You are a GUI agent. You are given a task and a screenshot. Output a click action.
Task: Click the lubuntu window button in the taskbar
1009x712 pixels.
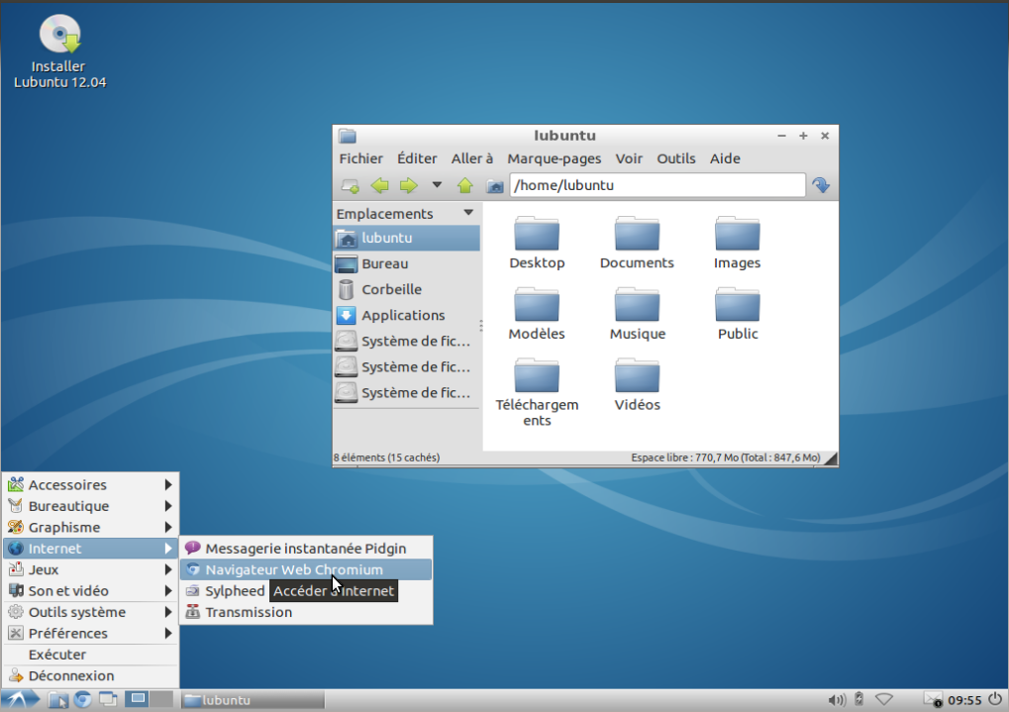pos(252,700)
